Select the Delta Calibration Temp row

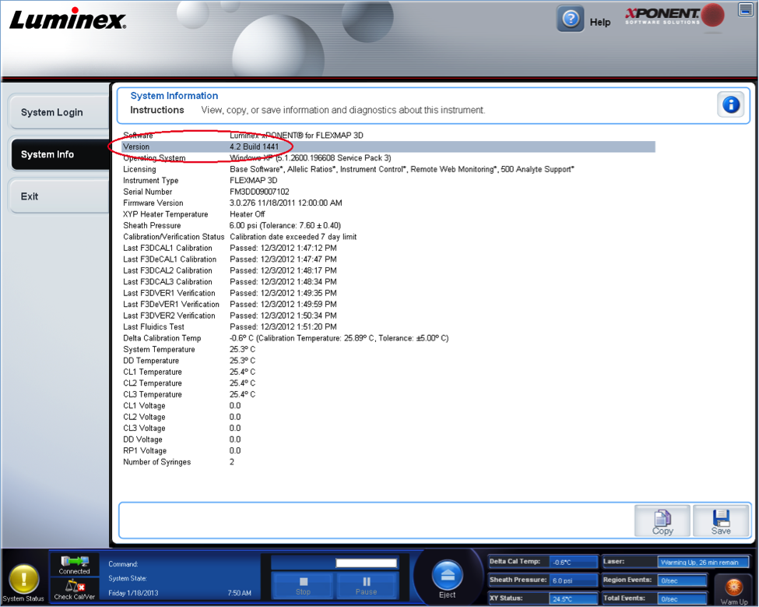388,338
